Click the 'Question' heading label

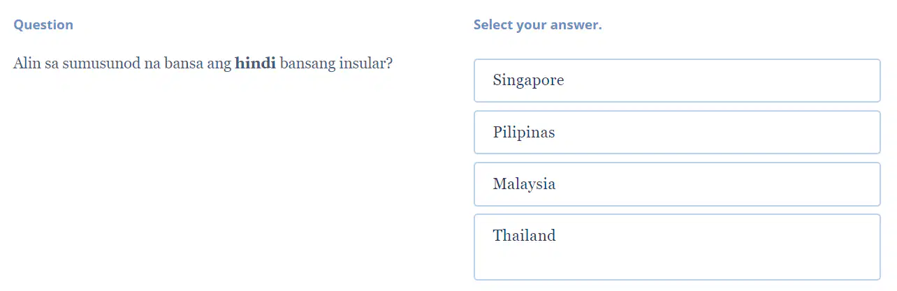tap(43, 24)
